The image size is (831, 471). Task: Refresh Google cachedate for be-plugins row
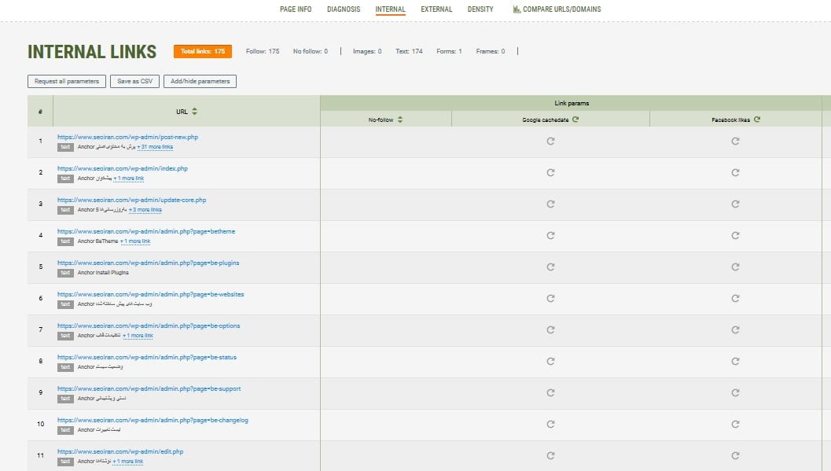[550, 267]
